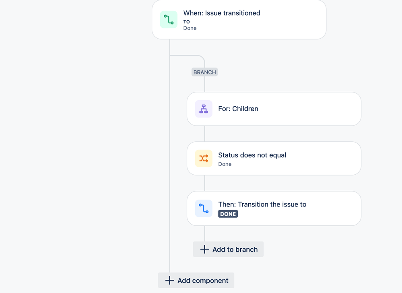This screenshot has width=402, height=293.
Task: Click the Add to branch button
Action: [x=228, y=249]
